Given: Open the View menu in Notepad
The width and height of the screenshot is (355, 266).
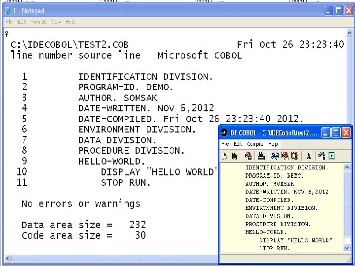Looking at the screenshot, I should [x=56, y=22].
